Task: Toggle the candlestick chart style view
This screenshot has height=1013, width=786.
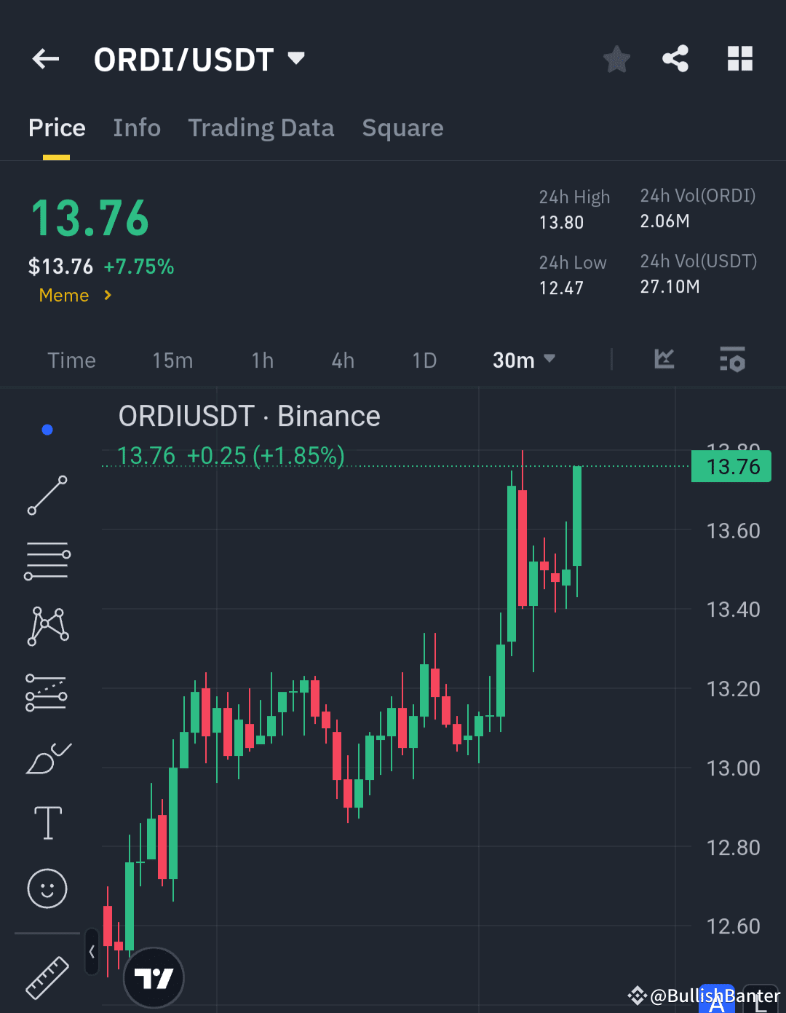Action: click(664, 359)
